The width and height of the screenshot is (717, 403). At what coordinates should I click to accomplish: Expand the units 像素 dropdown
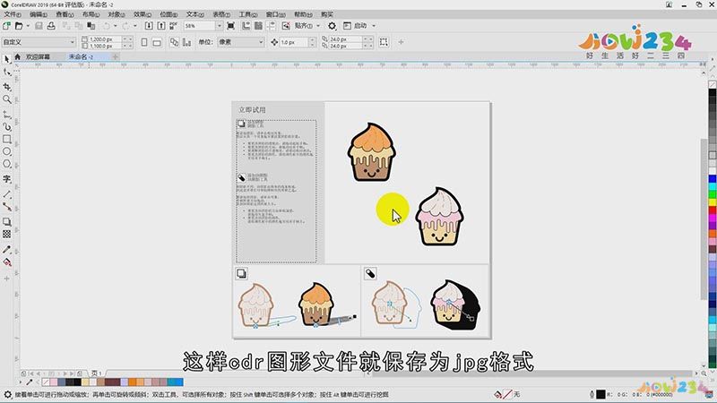click(261, 42)
